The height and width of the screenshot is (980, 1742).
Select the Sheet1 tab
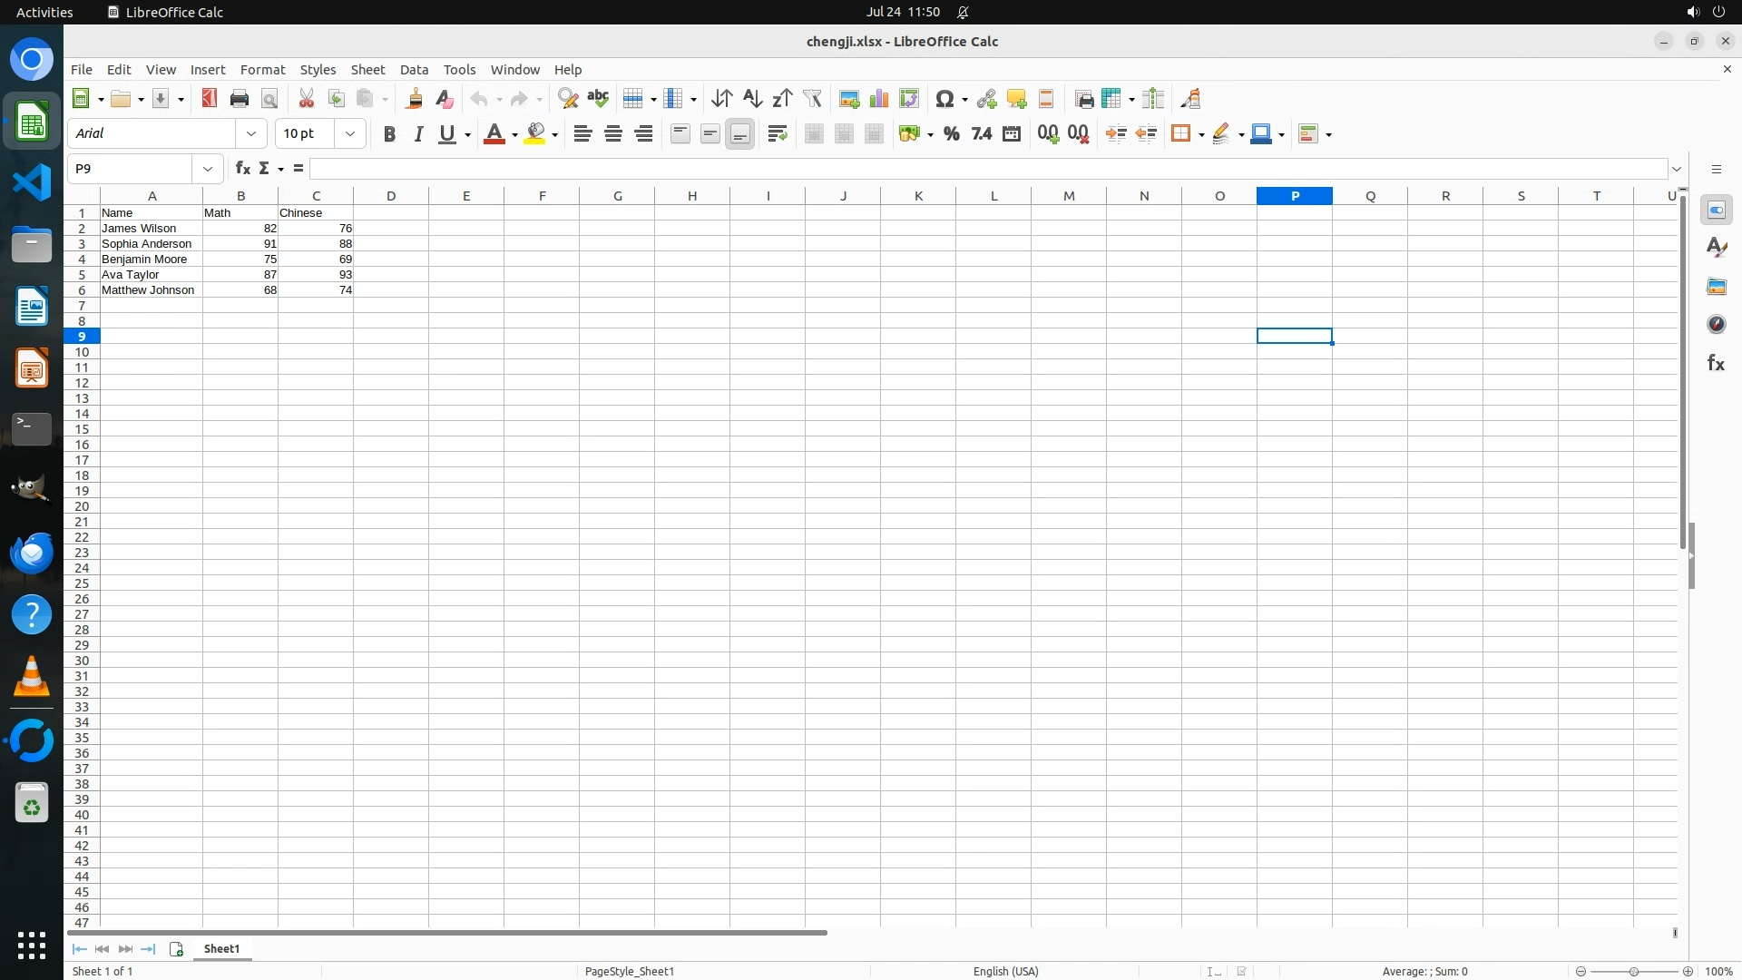(221, 948)
